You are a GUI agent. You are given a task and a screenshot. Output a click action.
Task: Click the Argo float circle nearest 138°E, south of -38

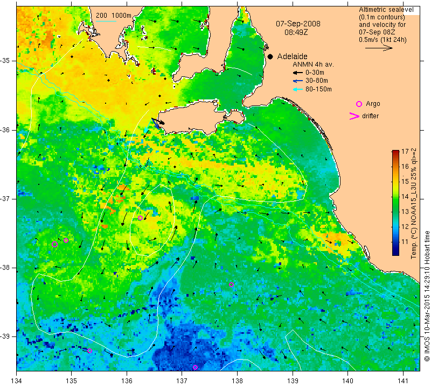[232, 284]
